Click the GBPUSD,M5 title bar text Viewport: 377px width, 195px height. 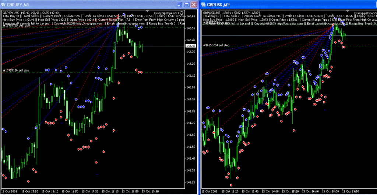point(218,4)
